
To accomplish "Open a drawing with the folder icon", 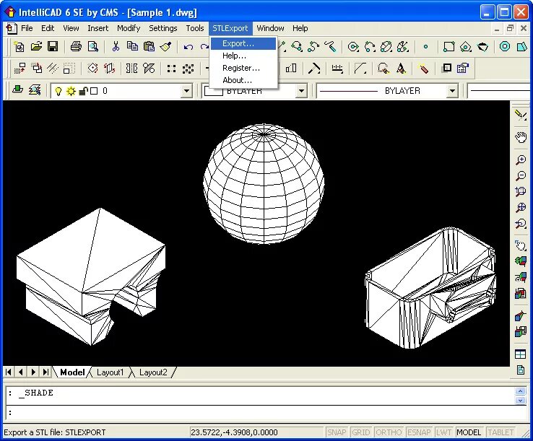I will [36, 46].
